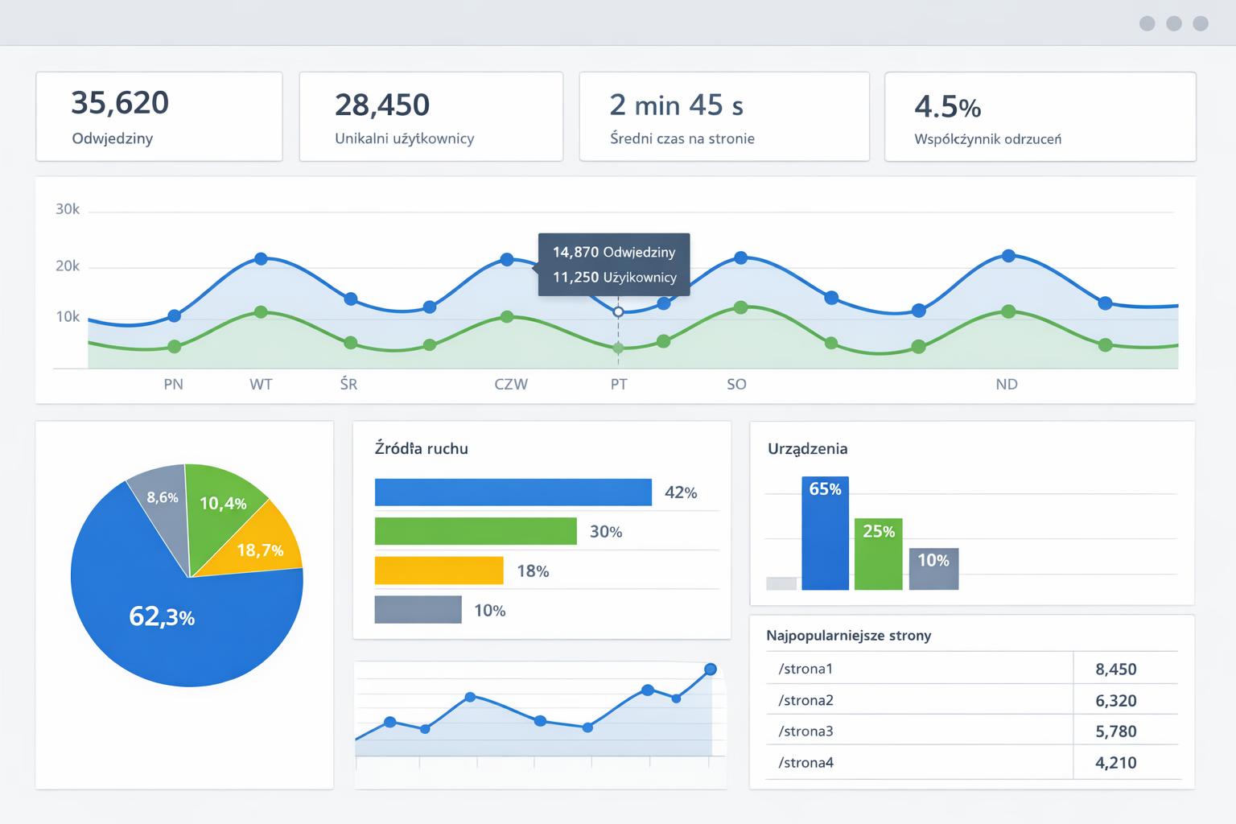Click the green 10,4% pie slice
This screenshot has height=824, width=1236.
coord(224,503)
